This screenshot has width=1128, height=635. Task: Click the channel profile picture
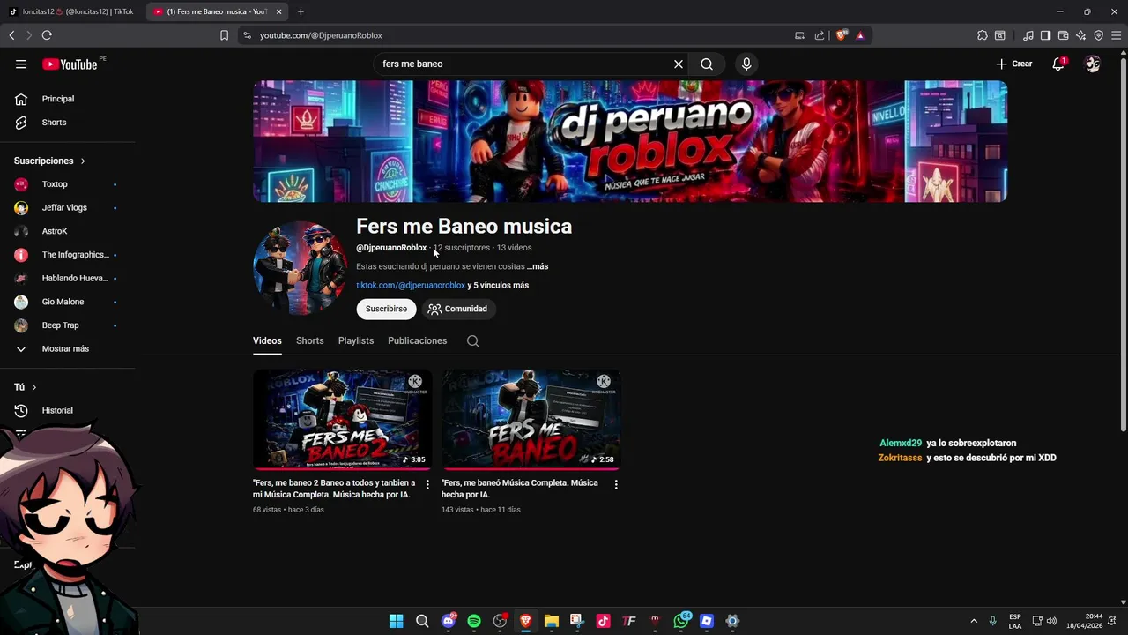(x=300, y=268)
